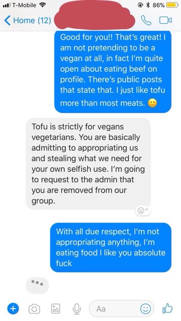Start a video call with camera icon
The width and height of the screenshot is (181, 321).
165,20
